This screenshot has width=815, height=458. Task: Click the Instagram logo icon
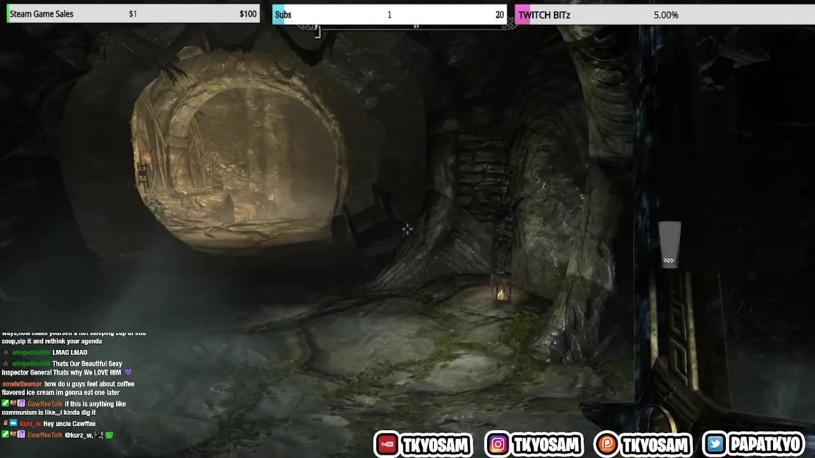coord(498,445)
